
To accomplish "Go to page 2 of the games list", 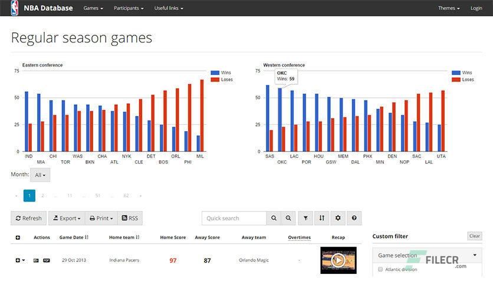I will click(x=42, y=196).
